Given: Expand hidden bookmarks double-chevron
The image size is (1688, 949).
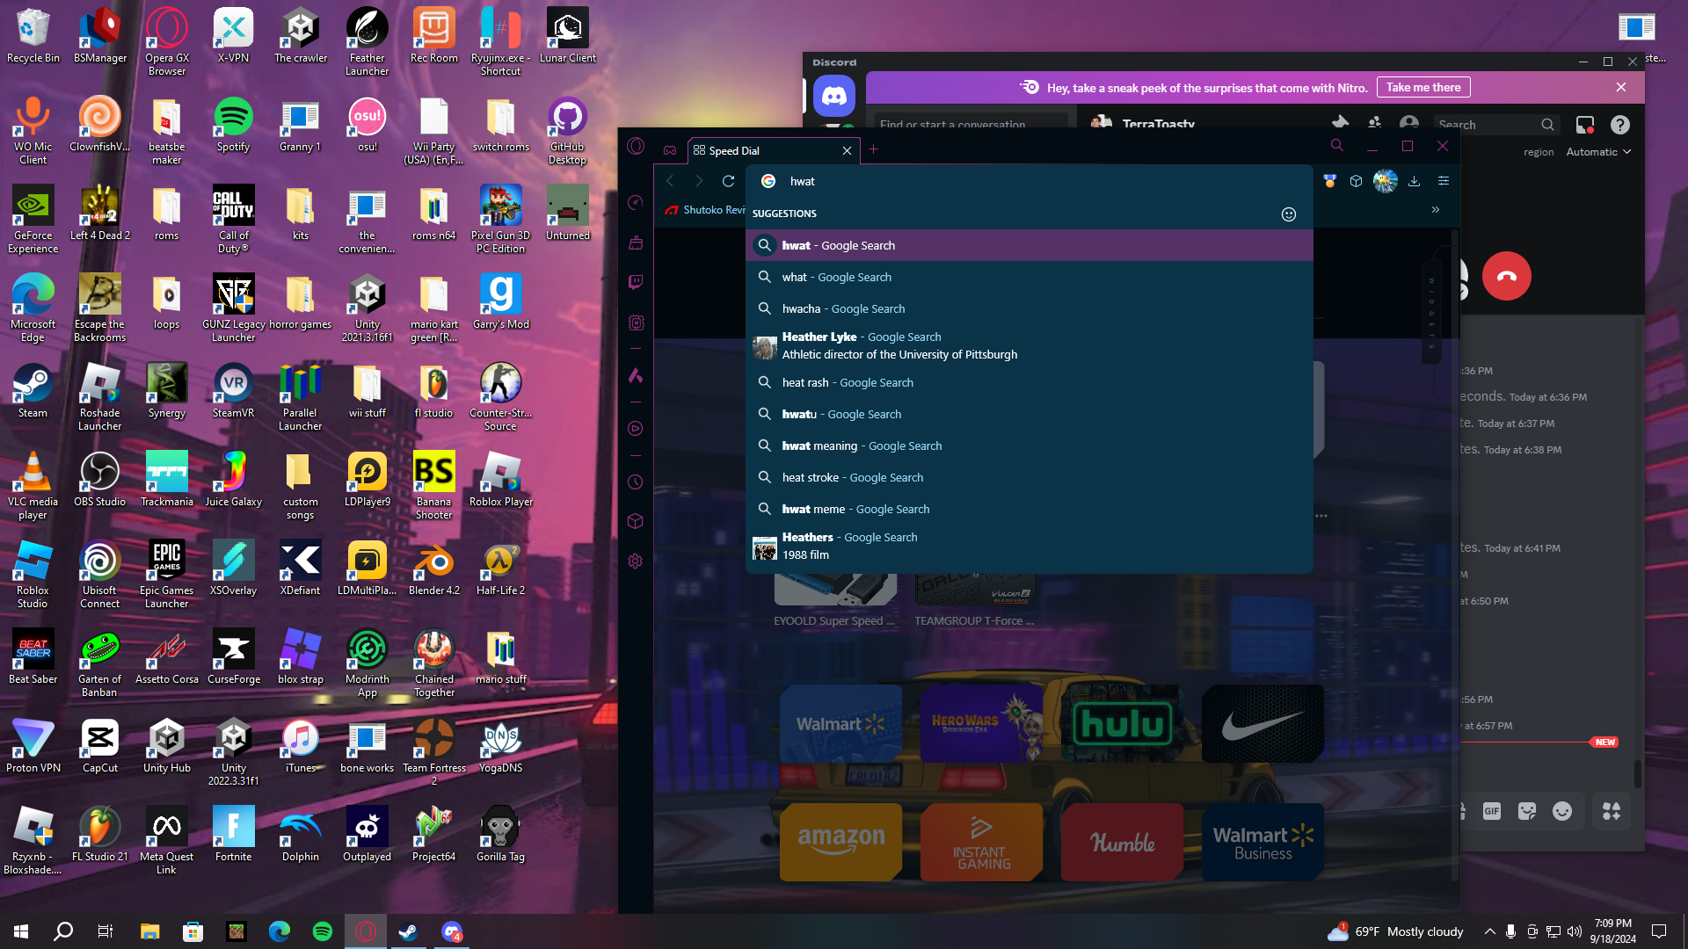Looking at the screenshot, I should tap(1436, 210).
